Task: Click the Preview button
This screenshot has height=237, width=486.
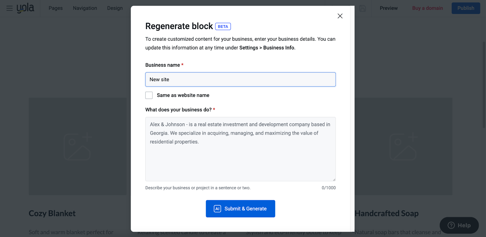Action: pyautogui.click(x=388, y=8)
